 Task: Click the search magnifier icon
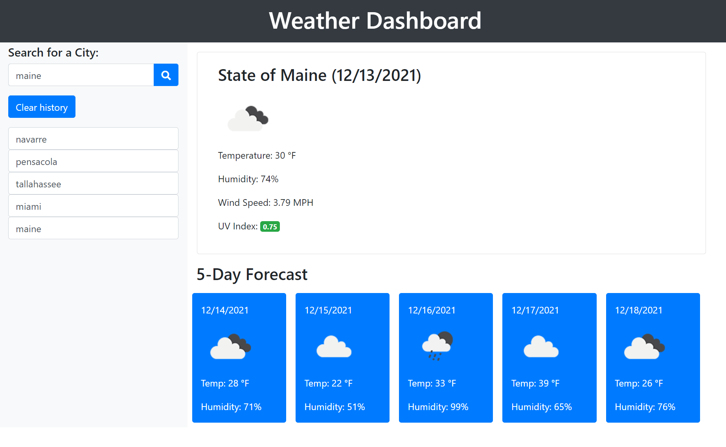coord(165,75)
